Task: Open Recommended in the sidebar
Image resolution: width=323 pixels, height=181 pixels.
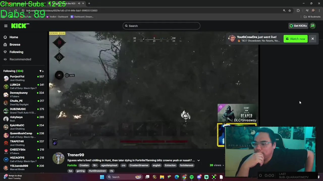Action: pos(20,59)
